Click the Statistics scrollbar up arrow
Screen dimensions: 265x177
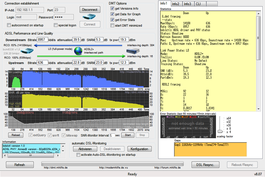click(258, 13)
